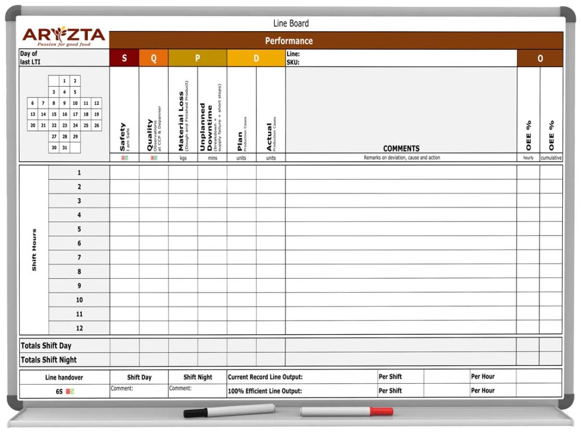
Task: Select the Totals Shift Night row label
Action: click(x=49, y=360)
